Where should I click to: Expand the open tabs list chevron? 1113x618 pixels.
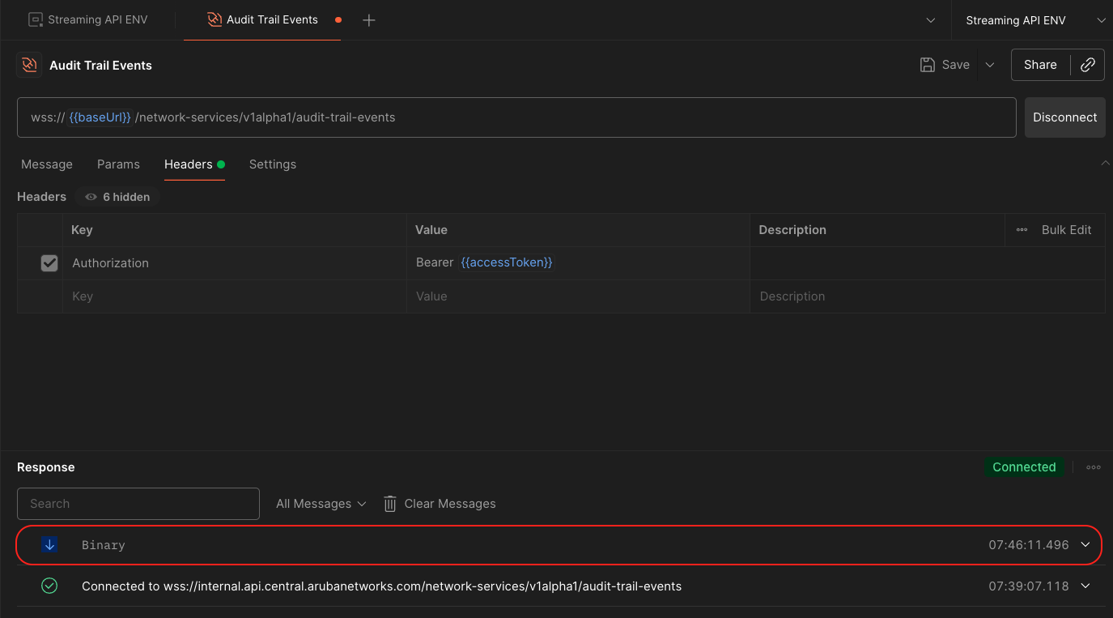click(931, 20)
